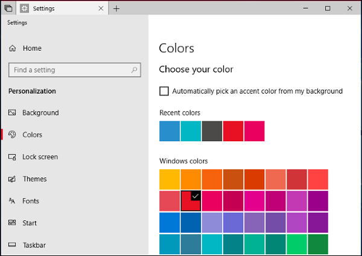362x256 pixels.
Task: Go to the Themes settings page
Action: [34, 179]
